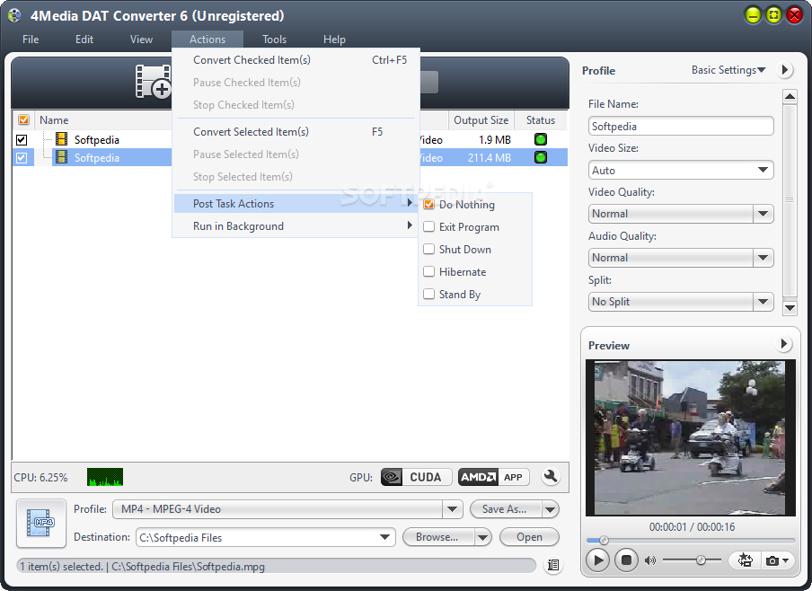Expand the Profile panel arrow button
The width and height of the screenshot is (812, 591).
pyautogui.click(x=785, y=69)
